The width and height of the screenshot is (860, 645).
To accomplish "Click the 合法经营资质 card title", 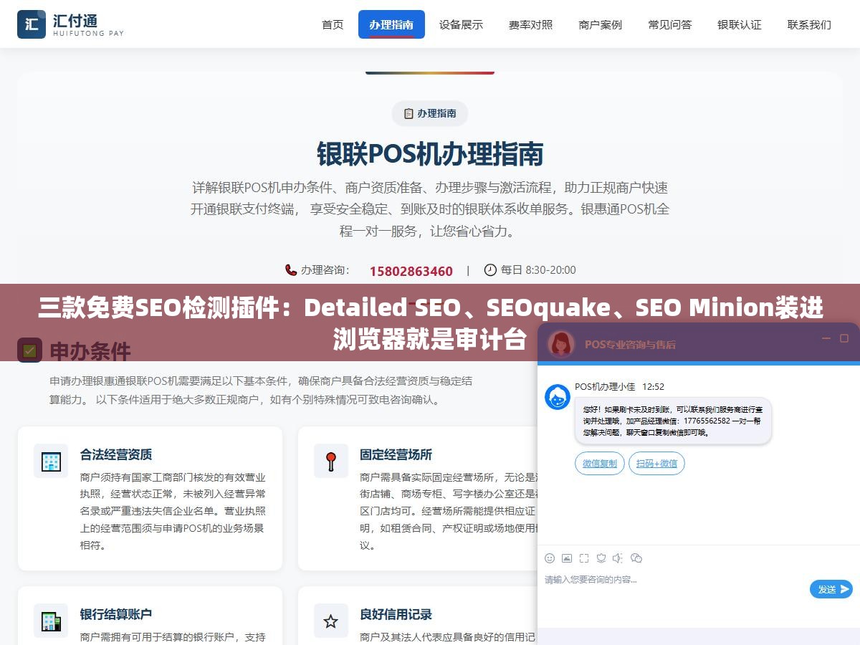I will (x=116, y=454).
